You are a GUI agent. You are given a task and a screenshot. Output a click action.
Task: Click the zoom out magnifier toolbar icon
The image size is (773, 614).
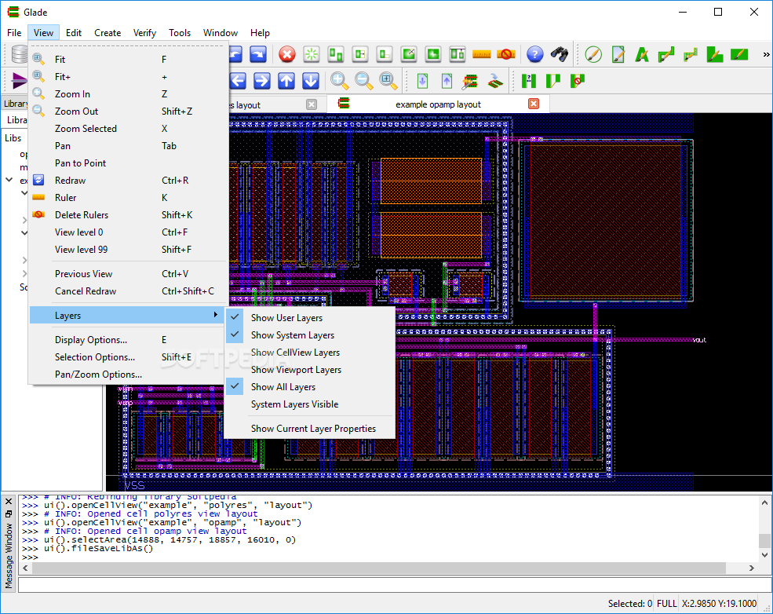pos(364,80)
